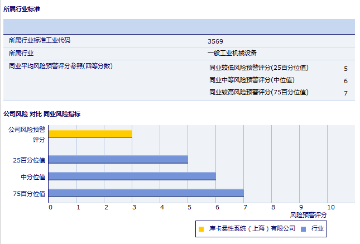This screenshot has width=360, height=244.
Task: Click the 风险预警评分 x-axis title
Action: click(x=309, y=215)
